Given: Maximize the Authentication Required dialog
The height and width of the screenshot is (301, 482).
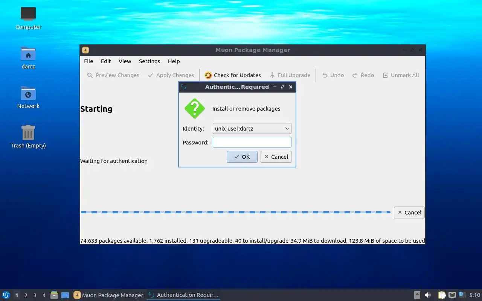Looking at the screenshot, I should 282,87.
